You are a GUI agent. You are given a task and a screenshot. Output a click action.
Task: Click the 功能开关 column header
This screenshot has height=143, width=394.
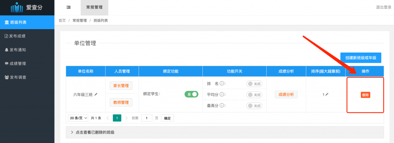(234, 71)
